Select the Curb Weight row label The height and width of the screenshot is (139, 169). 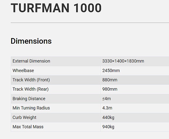(24, 117)
